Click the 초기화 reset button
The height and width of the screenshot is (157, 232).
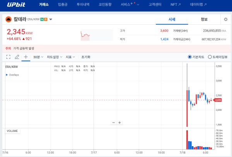[86, 57]
